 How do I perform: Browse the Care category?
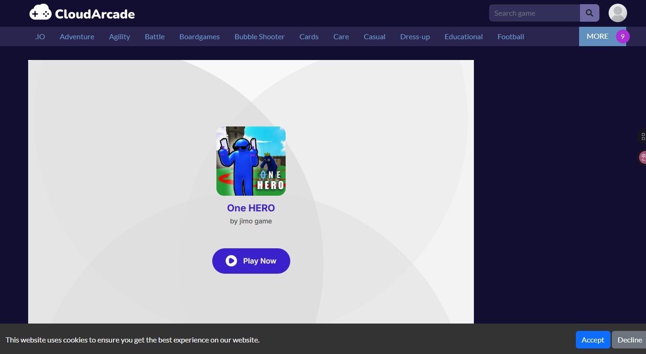click(x=341, y=36)
